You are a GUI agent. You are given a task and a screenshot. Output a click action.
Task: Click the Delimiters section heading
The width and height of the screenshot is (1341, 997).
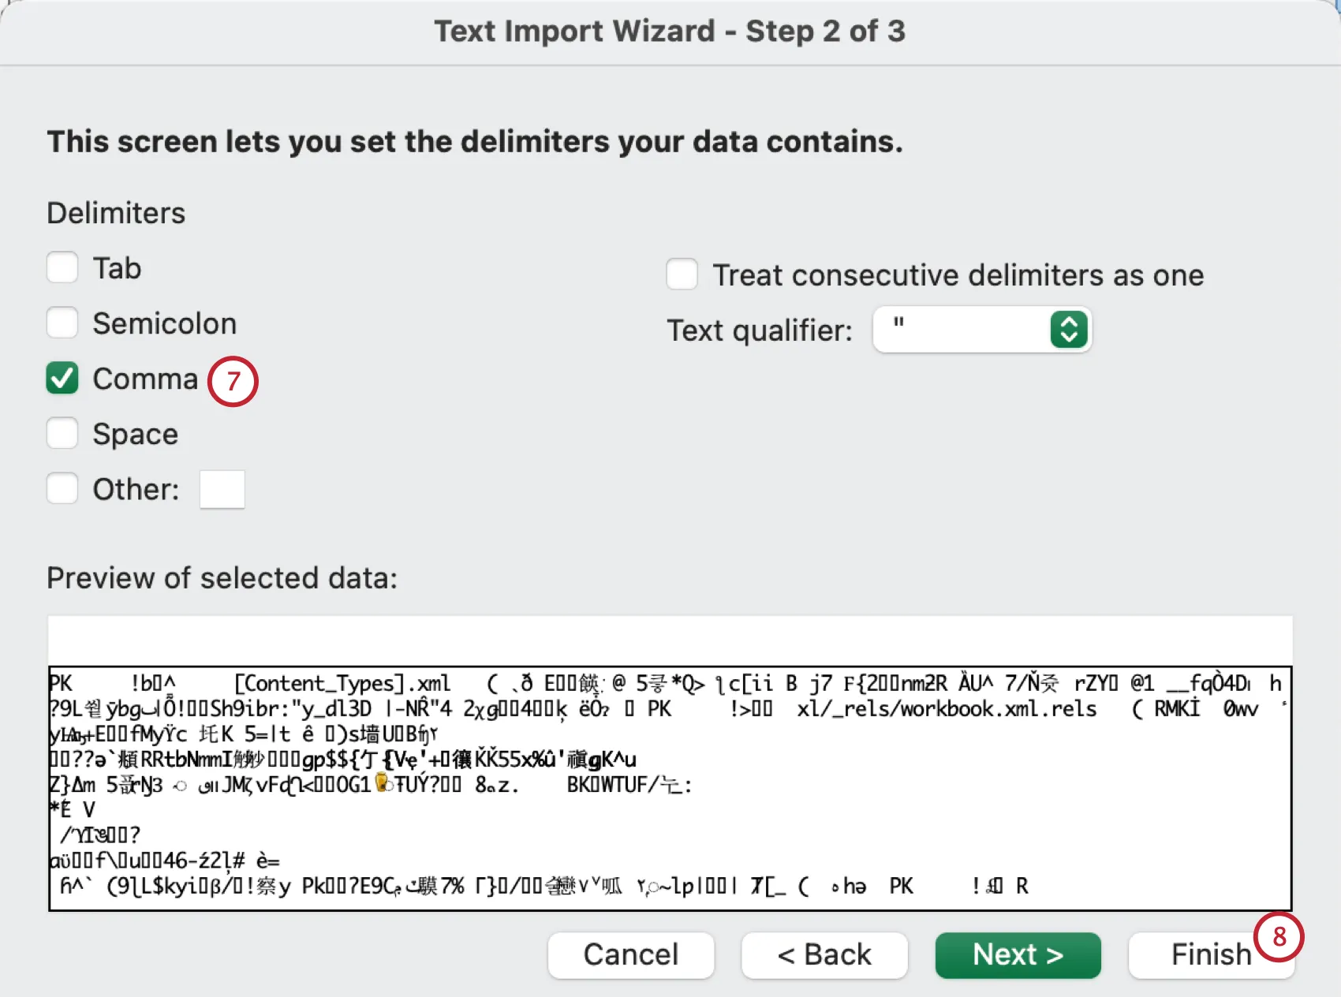[x=116, y=211]
